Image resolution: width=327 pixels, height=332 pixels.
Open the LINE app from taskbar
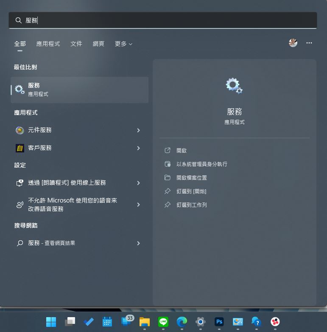point(163,322)
